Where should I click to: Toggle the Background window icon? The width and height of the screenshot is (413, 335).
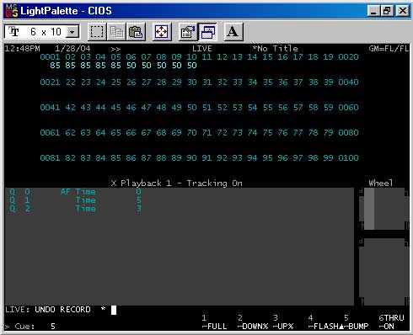207,32
